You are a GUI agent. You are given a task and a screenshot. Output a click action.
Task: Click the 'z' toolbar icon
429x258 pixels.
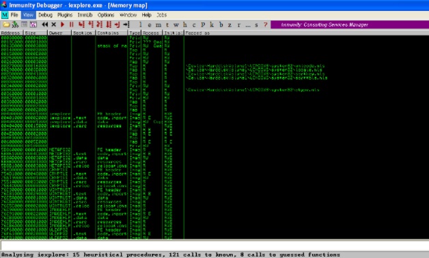point(230,25)
